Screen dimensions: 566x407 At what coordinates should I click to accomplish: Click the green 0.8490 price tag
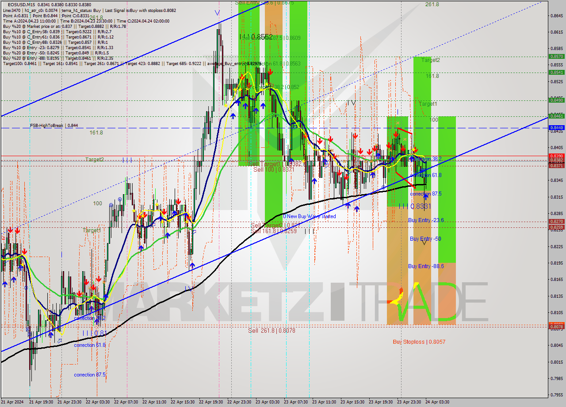tap(556, 100)
